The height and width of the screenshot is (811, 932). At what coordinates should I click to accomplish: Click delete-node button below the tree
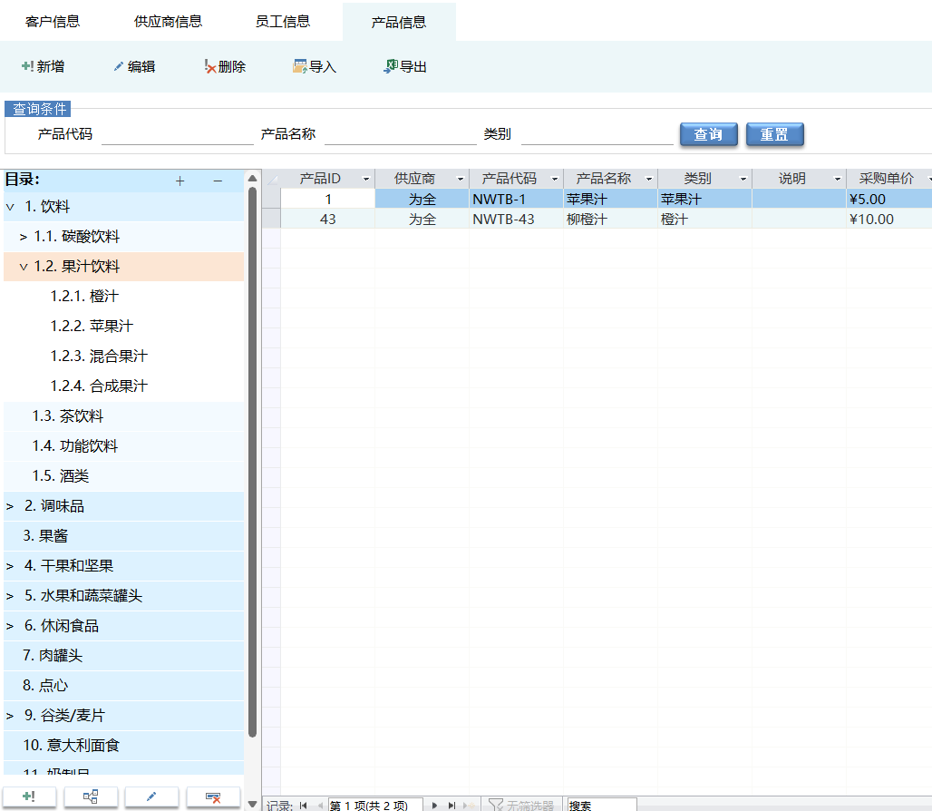(x=213, y=796)
